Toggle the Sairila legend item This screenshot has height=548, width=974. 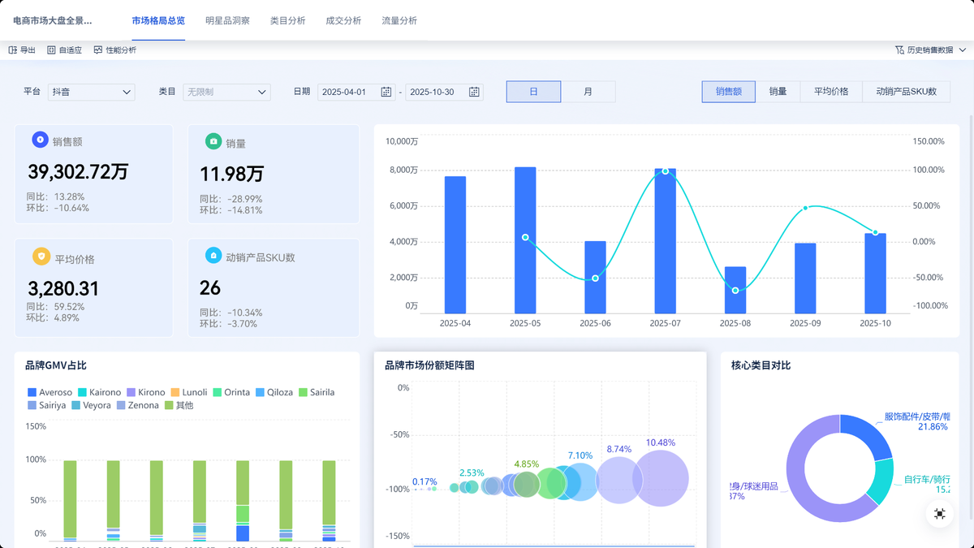(317, 392)
